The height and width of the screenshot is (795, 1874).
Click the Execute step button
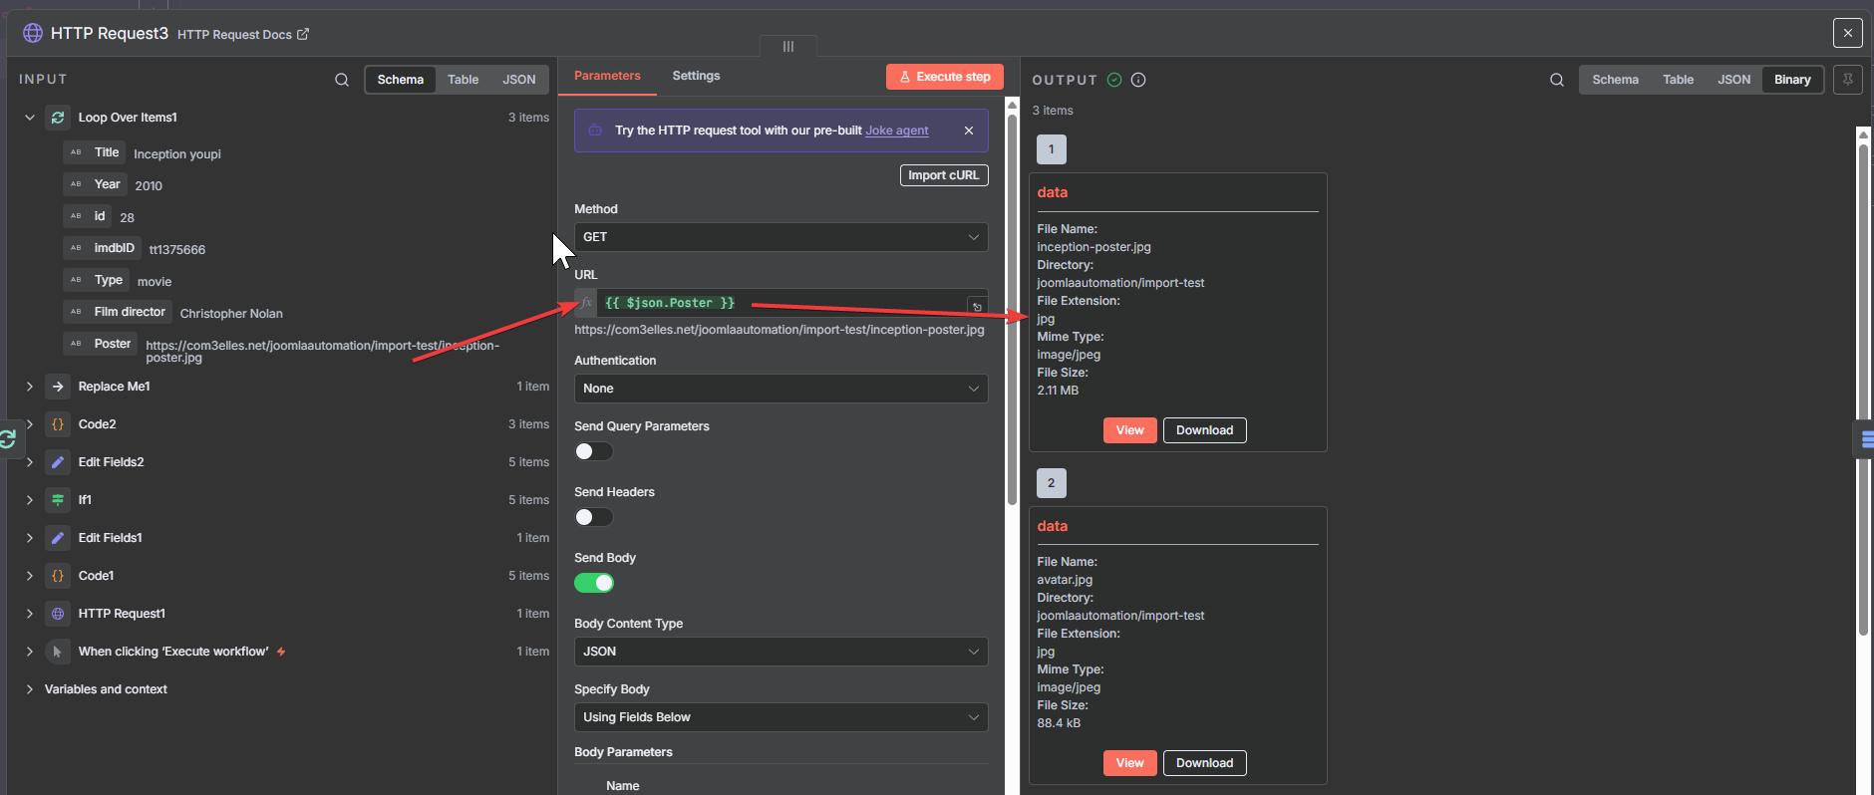click(944, 77)
